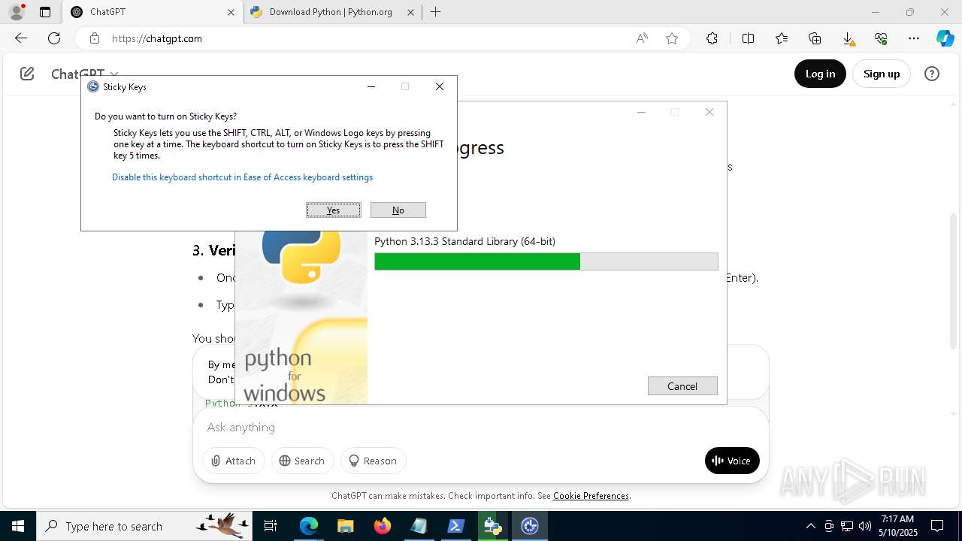
Task: Refresh the current page
Action: pyautogui.click(x=54, y=38)
